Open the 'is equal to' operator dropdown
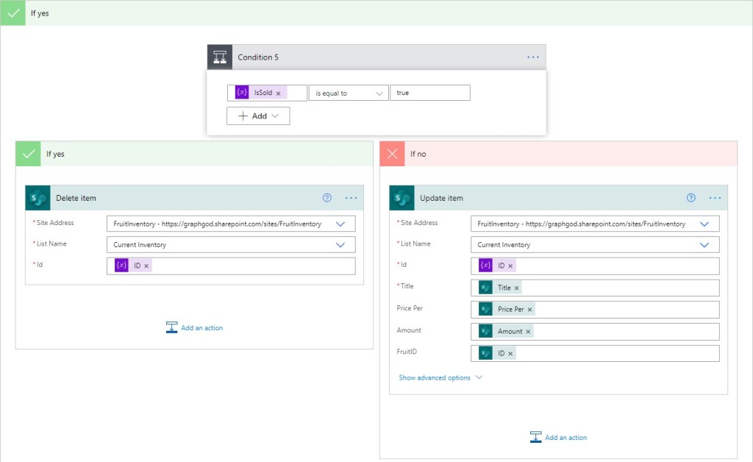This screenshot has height=462, width=753. (x=349, y=93)
